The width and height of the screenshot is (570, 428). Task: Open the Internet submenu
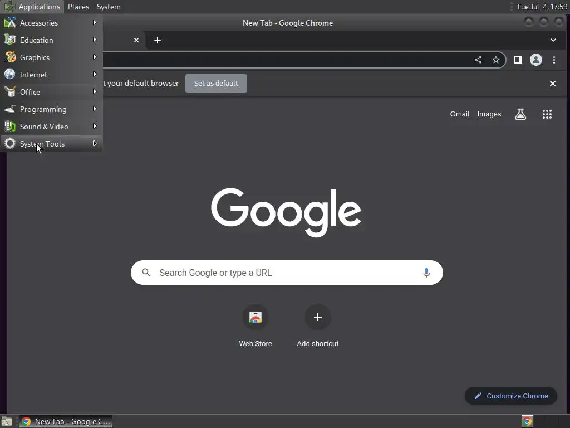(51, 75)
